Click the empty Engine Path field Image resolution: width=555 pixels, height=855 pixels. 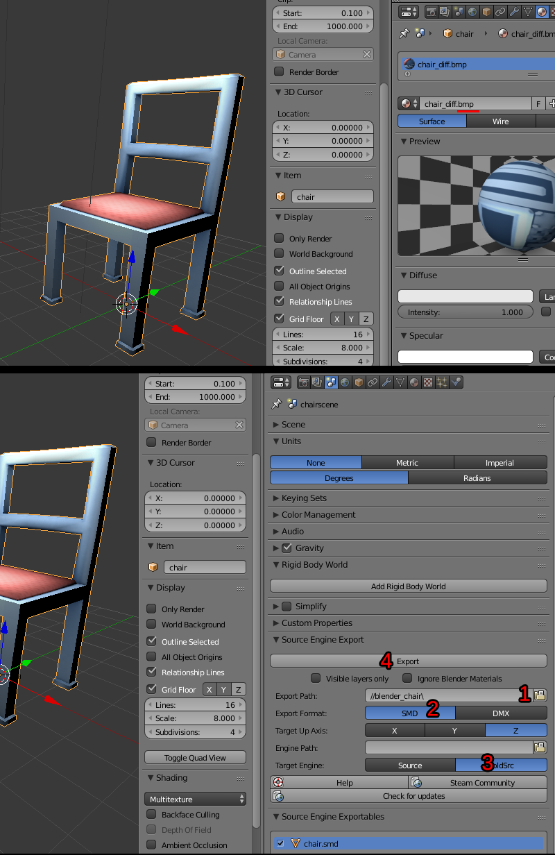(448, 747)
